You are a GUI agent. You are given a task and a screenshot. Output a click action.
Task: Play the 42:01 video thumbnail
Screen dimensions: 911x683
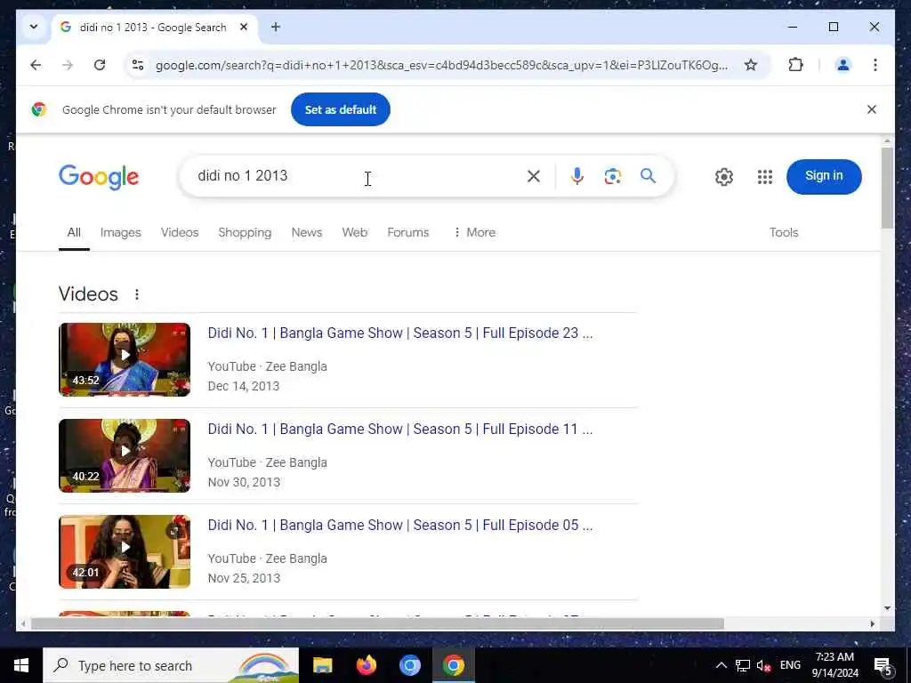[x=125, y=551]
